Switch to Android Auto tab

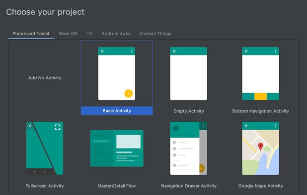[116, 34]
